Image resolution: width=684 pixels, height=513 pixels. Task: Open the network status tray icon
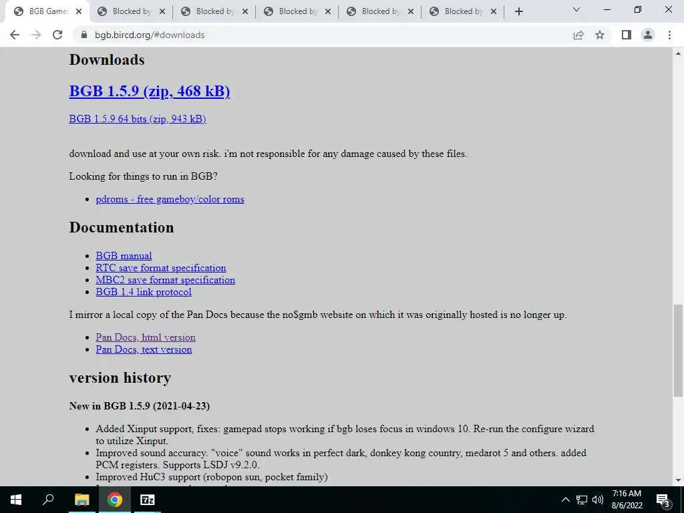click(582, 500)
